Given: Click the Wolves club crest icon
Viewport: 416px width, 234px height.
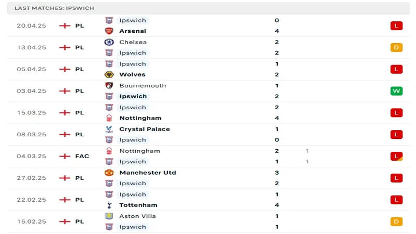Looking at the screenshot, I should click(x=109, y=74).
